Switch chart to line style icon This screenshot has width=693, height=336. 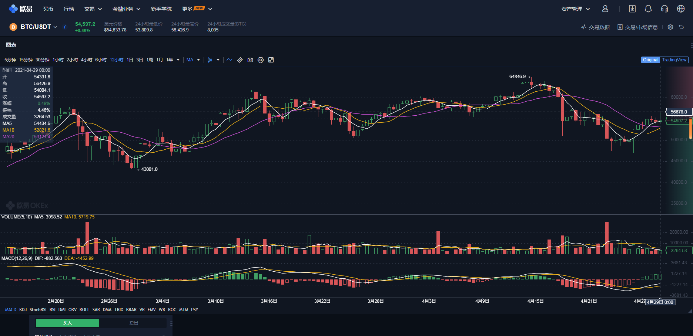[x=230, y=60]
